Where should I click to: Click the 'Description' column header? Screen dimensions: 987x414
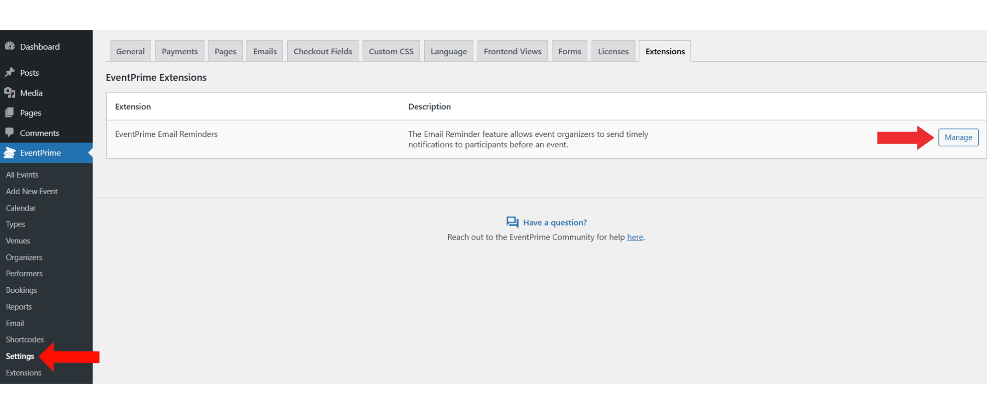pos(429,107)
